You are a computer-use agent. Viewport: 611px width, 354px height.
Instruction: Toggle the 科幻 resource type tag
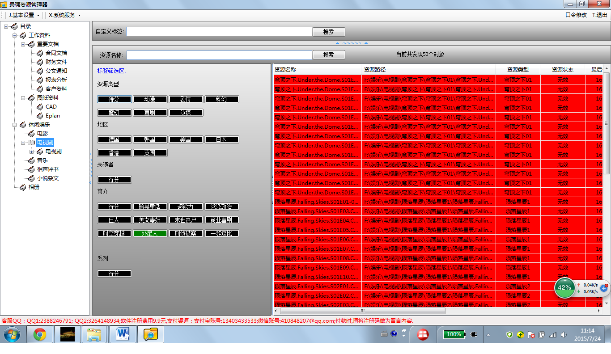click(222, 99)
